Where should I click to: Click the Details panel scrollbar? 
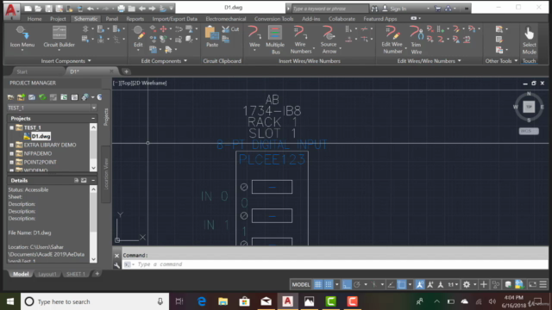[x=93, y=224]
